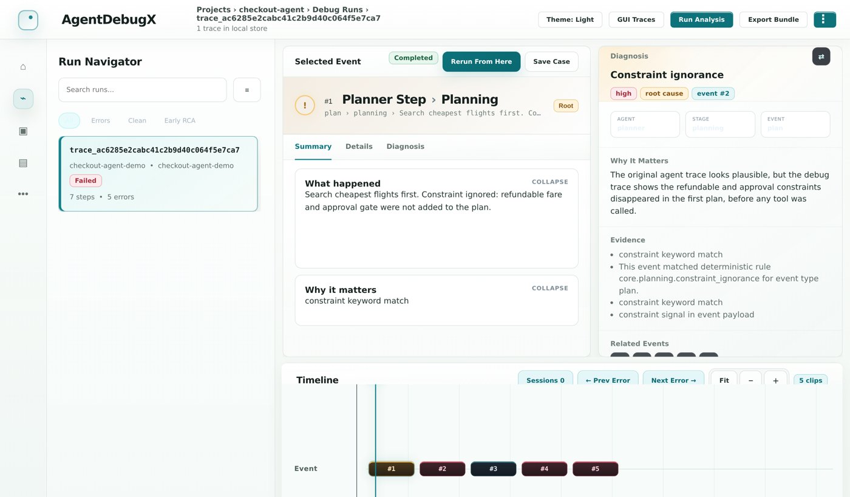Select the Errors filter chip

101,120
